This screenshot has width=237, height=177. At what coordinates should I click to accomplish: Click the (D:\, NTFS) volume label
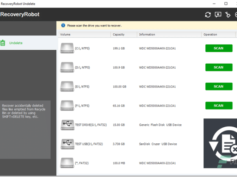pos(83,67)
